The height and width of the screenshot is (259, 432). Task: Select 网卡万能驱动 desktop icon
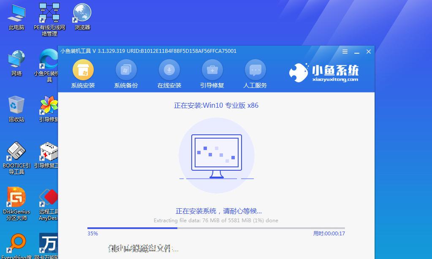(47, 246)
